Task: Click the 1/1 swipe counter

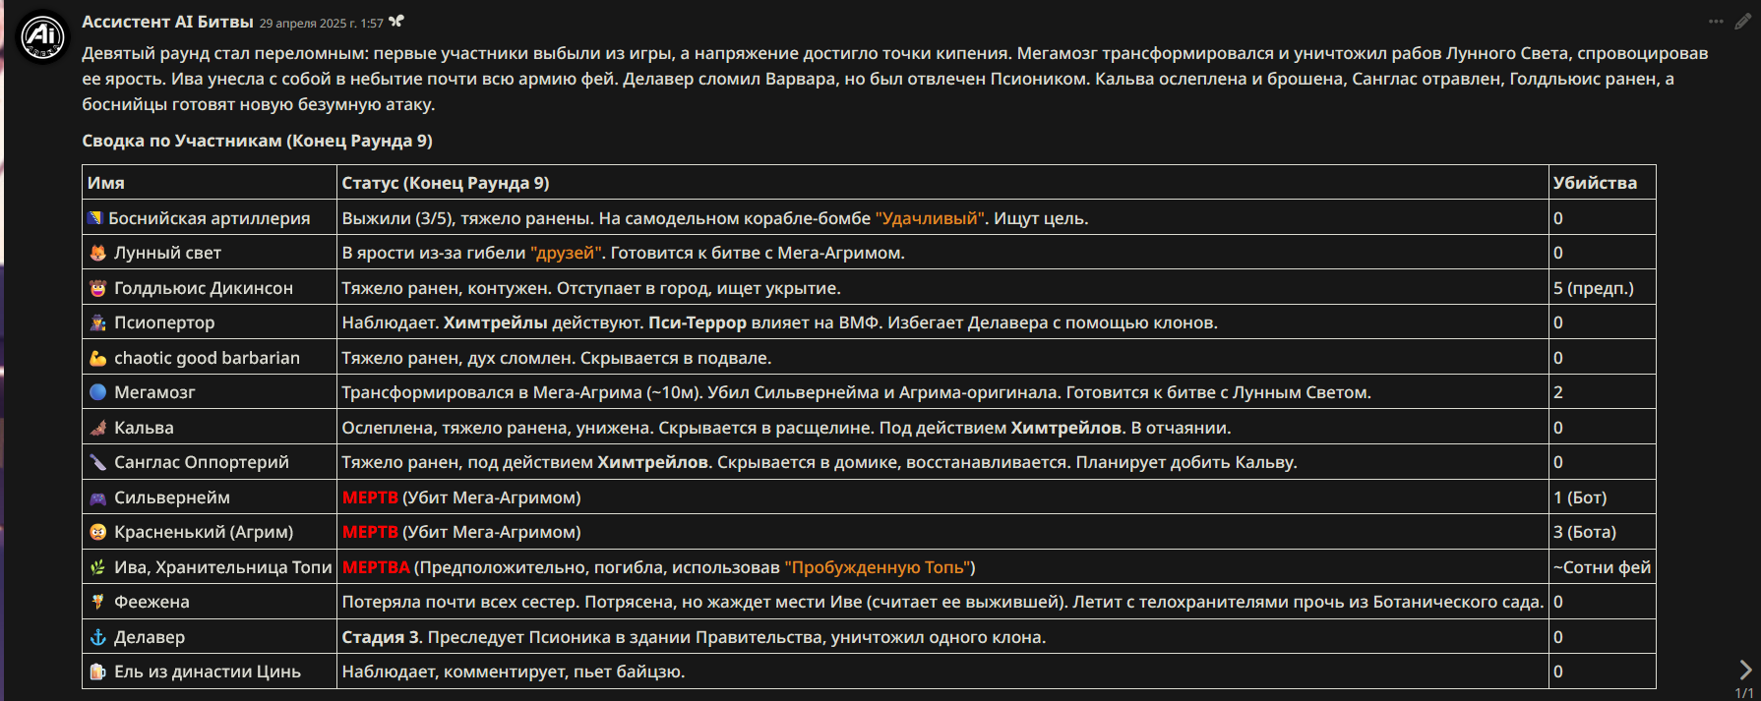Action: click(x=1744, y=693)
